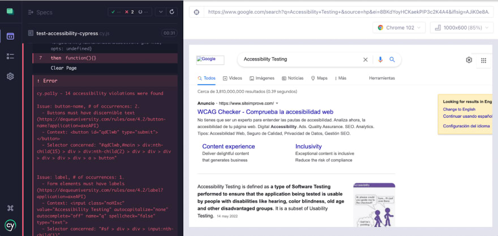Click the Cypress green logo icon
This screenshot has width=498, height=236.
click(x=11, y=12)
